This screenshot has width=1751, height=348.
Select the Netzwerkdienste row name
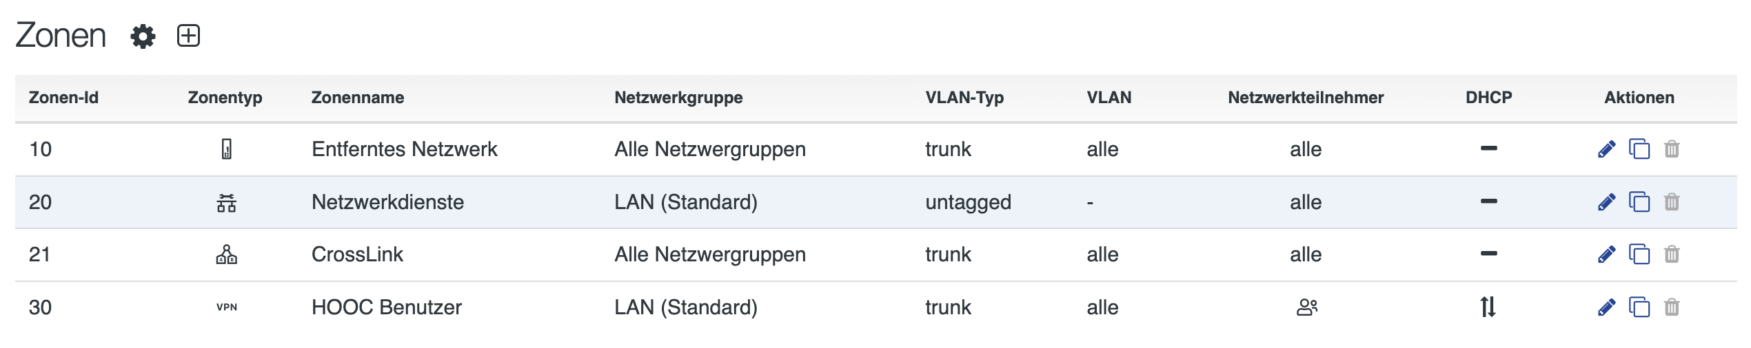[x=387, y=202]
